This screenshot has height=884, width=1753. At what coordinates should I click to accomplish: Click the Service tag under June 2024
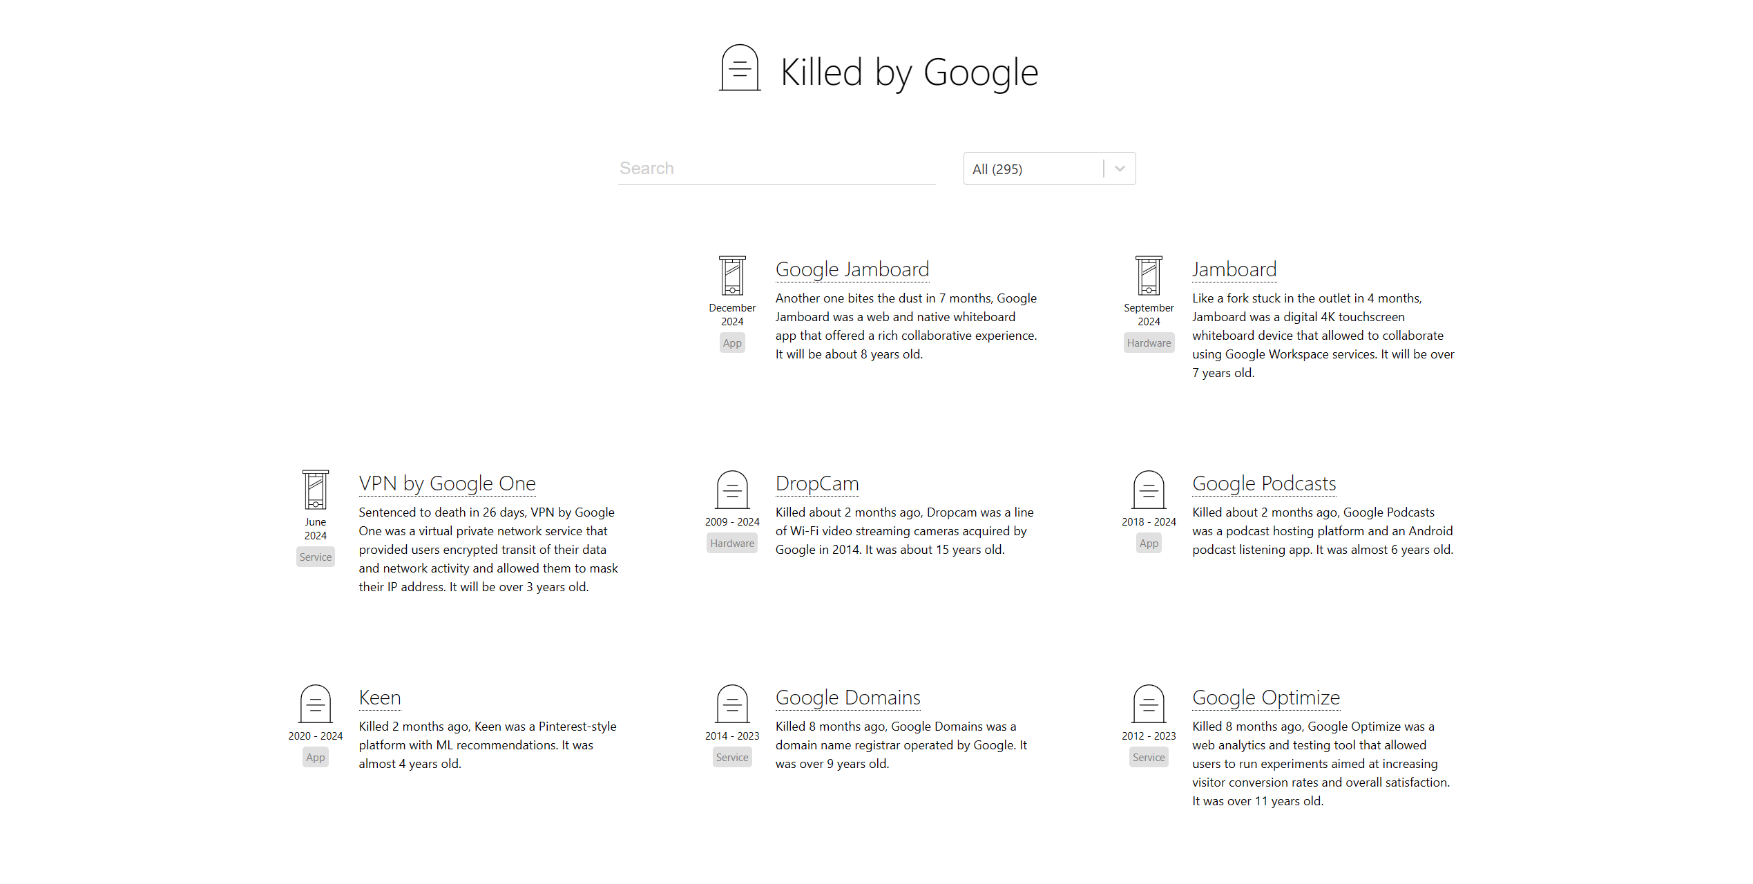(316, 557)
